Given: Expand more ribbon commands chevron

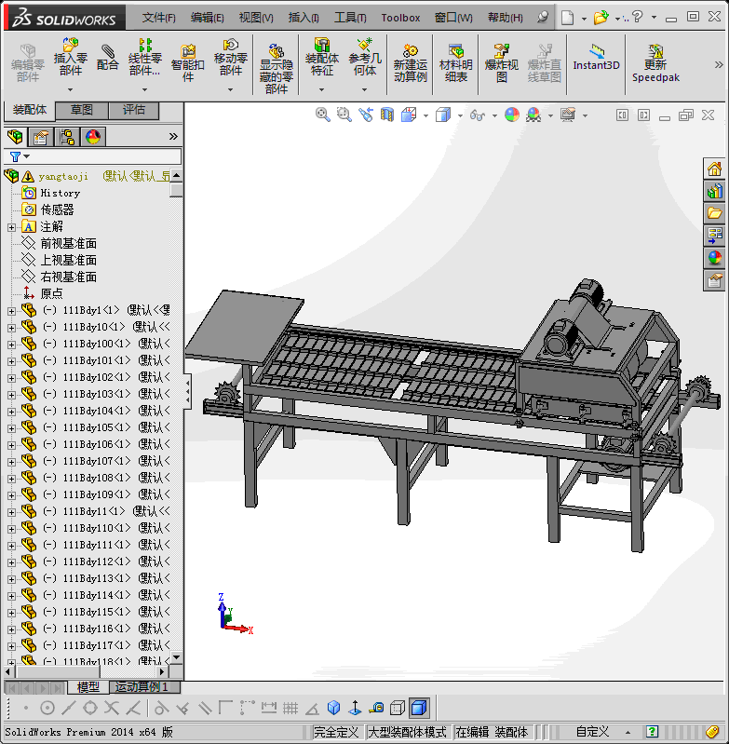Looking at the screenshot, I should click(719, 65).
